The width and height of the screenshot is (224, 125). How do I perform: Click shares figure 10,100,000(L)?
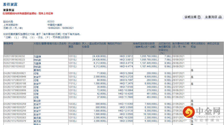(151, 114)
